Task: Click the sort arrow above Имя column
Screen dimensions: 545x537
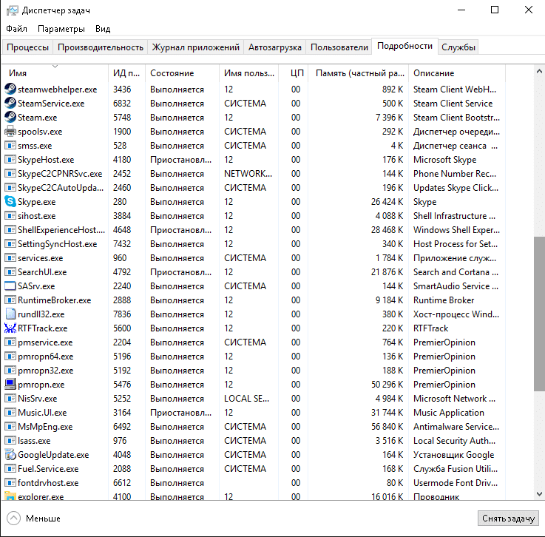Action: tap(55, 66)
